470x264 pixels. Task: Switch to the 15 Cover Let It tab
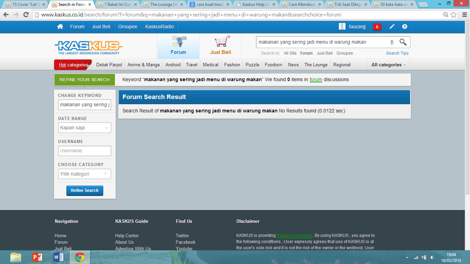(25, 4)
